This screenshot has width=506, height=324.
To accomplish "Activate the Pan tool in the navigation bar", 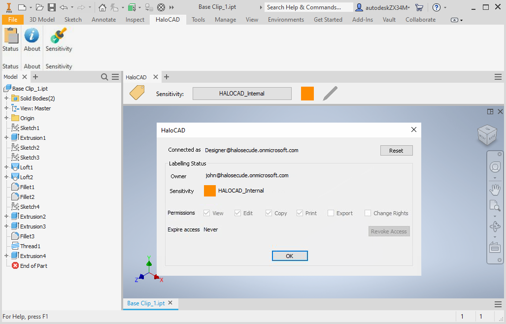I will pos(495,189).
